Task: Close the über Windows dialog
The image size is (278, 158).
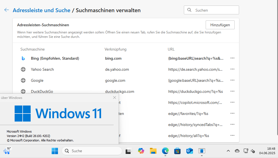Action: coord(115,98)
